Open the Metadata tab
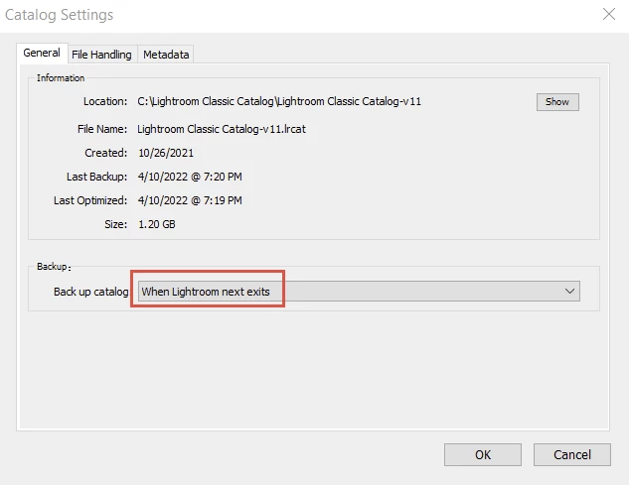This screenshot has height=485, width=629. pos(166,55)
